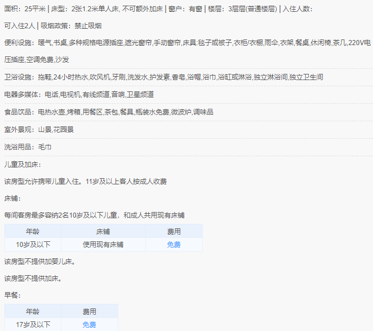The height and width of the screenshot is (331, 373).
Task: Click the 食品饮品 label
Action: [x=19, y=112]
